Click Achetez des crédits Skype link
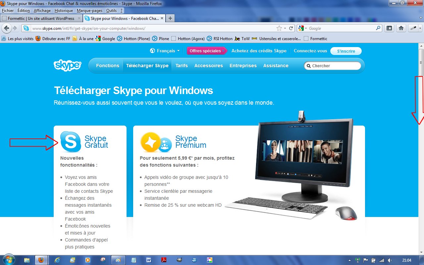Image resolution: width=424 pixels, height=265 pixels. (259, 51)
